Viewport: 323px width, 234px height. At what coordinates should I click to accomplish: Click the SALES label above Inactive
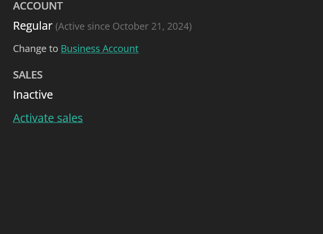(28, 75)
